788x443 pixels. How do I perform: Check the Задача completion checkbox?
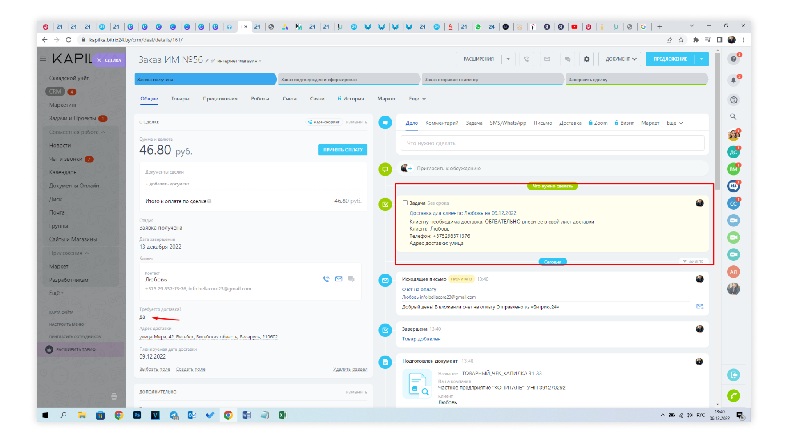pyautogui.click(x=405, y=203)
